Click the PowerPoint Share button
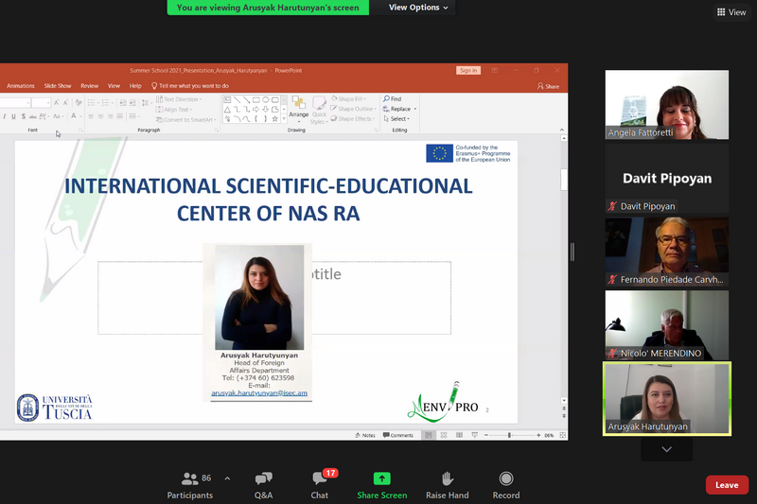Viewport: 757px width, 504px height. tap(549, 86)
